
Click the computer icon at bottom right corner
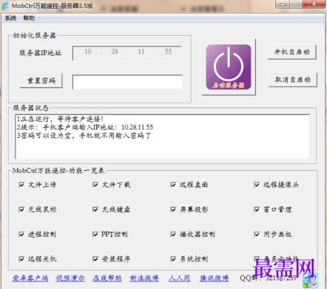[310, 281]
